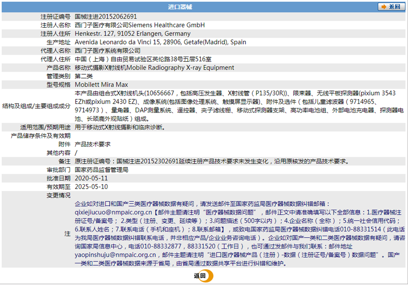Select registrant name 西门子医疗有限公司Siemens Healthcare GmbH

click(140, 25)
